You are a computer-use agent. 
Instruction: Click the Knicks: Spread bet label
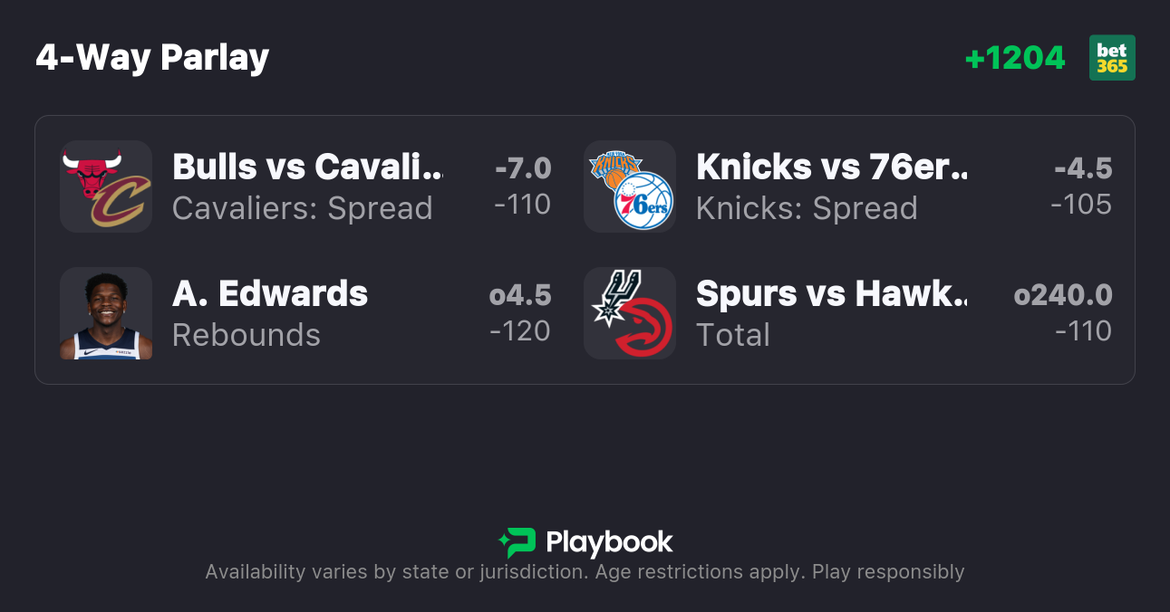tap(807, 208)
